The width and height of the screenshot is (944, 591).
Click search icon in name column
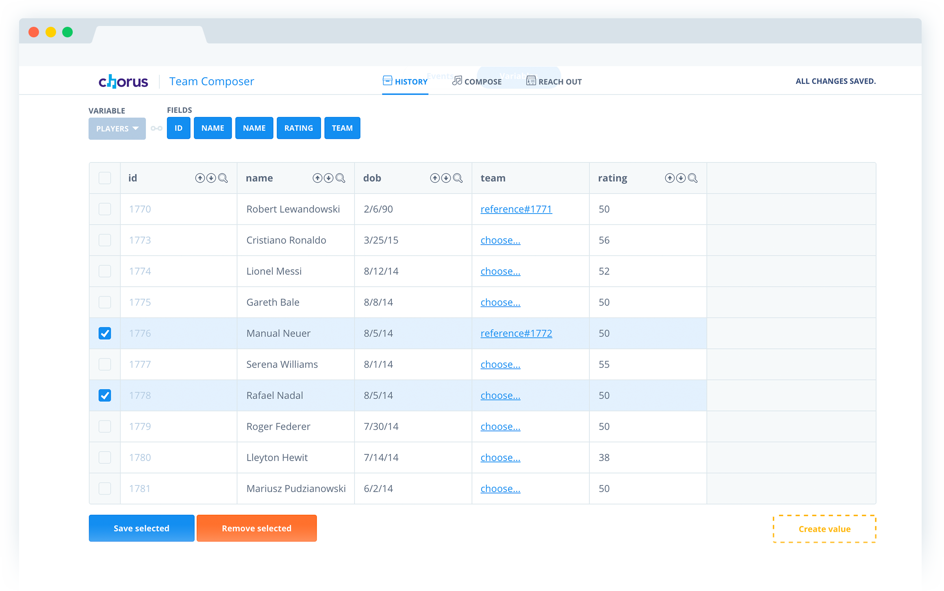341,178
